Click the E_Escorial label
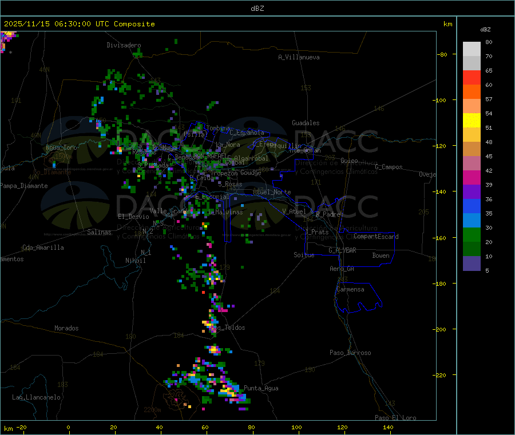This screenshot has height=435, width=515. click(x=212, y=197)
